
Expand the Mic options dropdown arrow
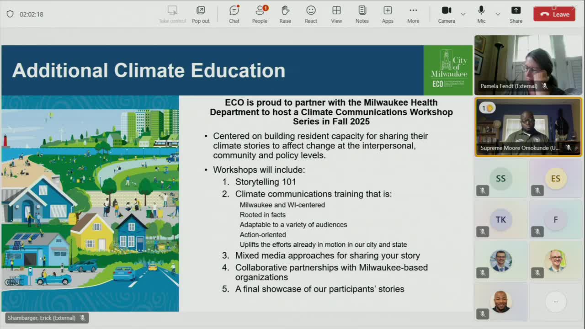498,14
